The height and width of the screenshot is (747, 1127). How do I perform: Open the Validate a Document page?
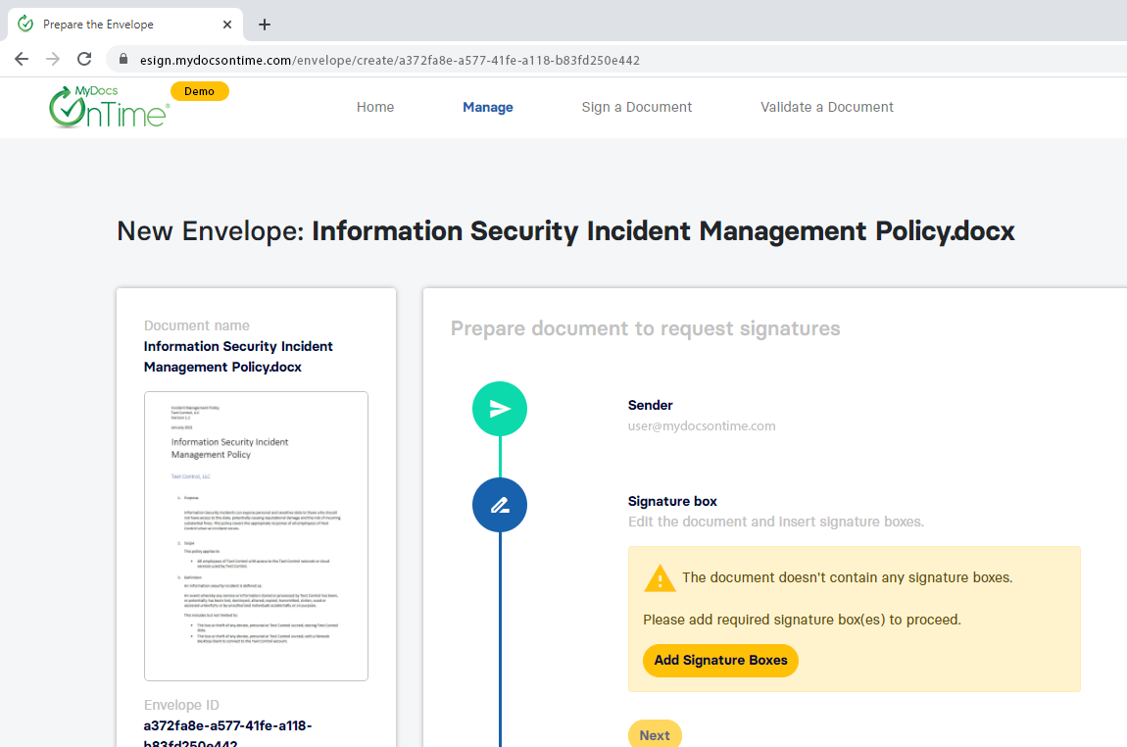point(827,107)
